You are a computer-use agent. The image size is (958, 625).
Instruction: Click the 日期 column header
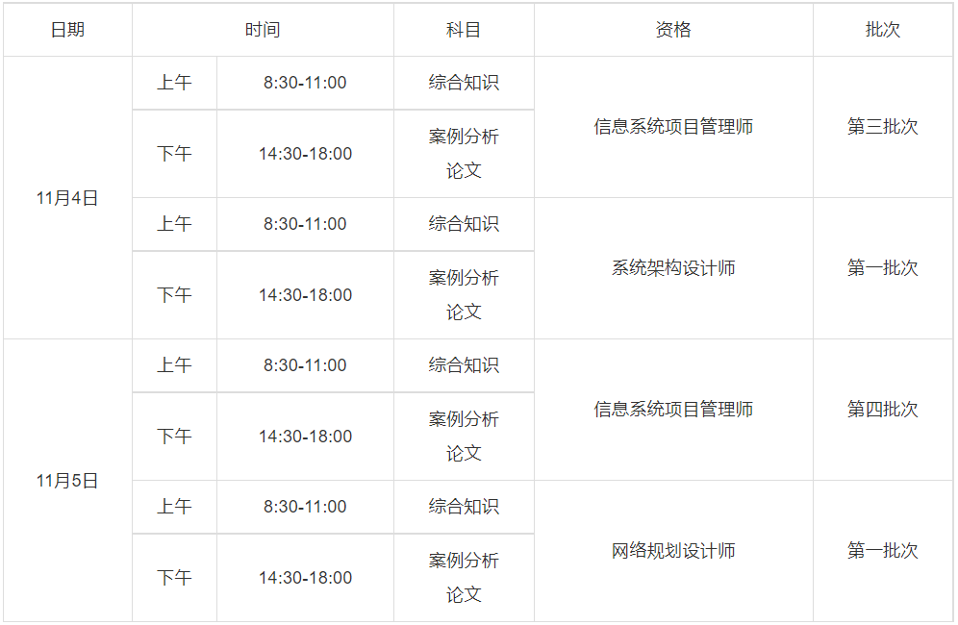67,30
